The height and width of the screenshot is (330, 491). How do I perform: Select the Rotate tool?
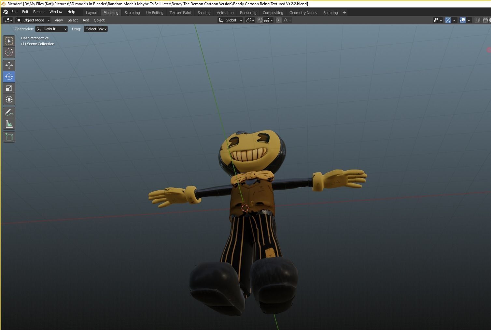click(x=9, y=77)
